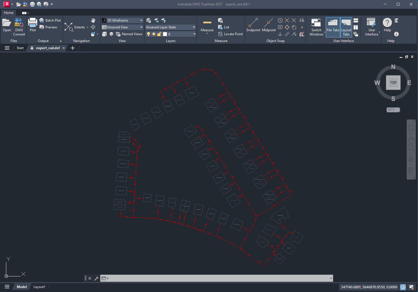
Task: Open the layout tabs hamburger menu at bottom
Action: coord(7,287)
